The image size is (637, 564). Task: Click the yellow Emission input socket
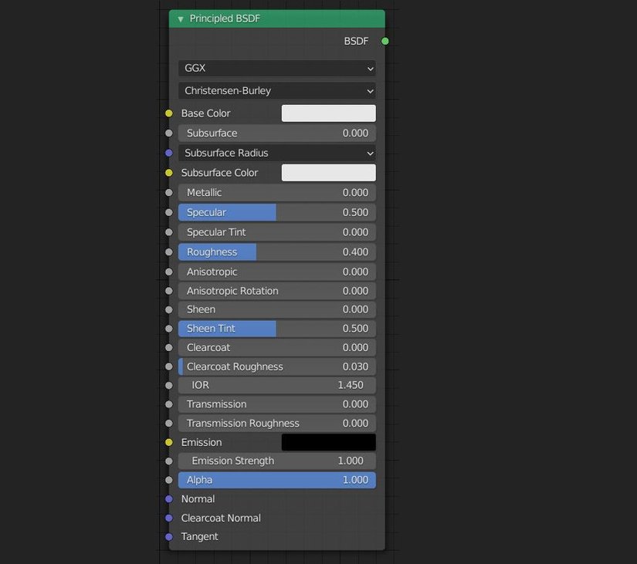coord(168,441)
